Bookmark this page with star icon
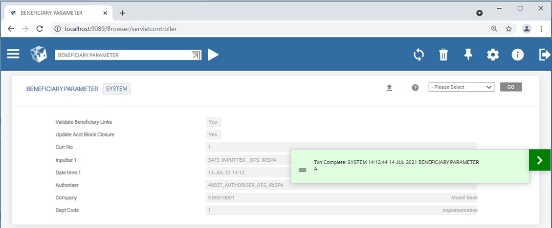The width and height of the screenshot is (552, 228). 508,29
